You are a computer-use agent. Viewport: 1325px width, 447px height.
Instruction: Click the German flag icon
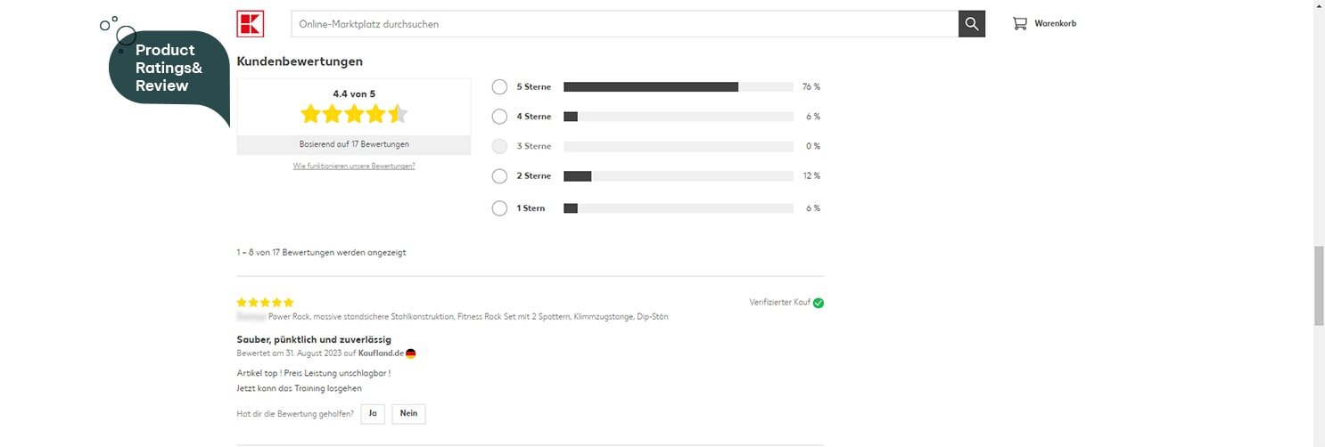click(x=411, y=354)
